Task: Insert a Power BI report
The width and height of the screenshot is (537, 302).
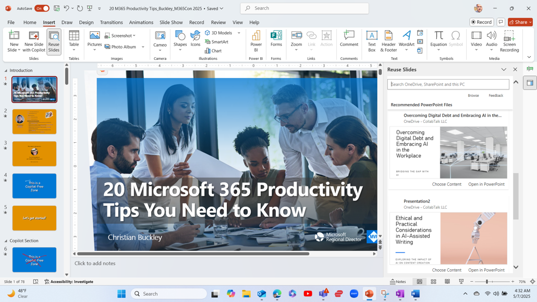Action: tap(255, 41)
